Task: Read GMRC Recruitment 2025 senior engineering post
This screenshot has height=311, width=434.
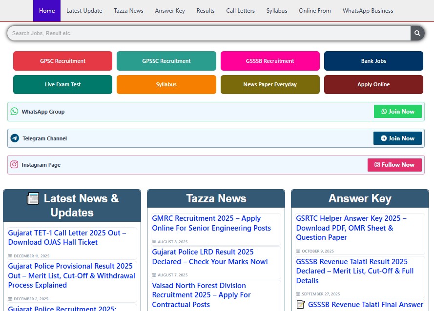Action: [211, 223]
